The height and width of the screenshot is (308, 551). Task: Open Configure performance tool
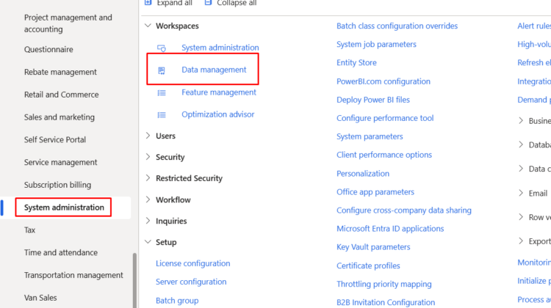(x=385, y=118)
